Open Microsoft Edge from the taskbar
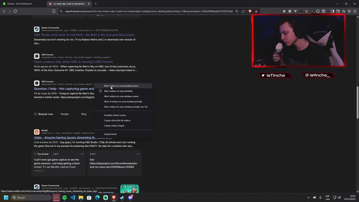 [97, 198]
